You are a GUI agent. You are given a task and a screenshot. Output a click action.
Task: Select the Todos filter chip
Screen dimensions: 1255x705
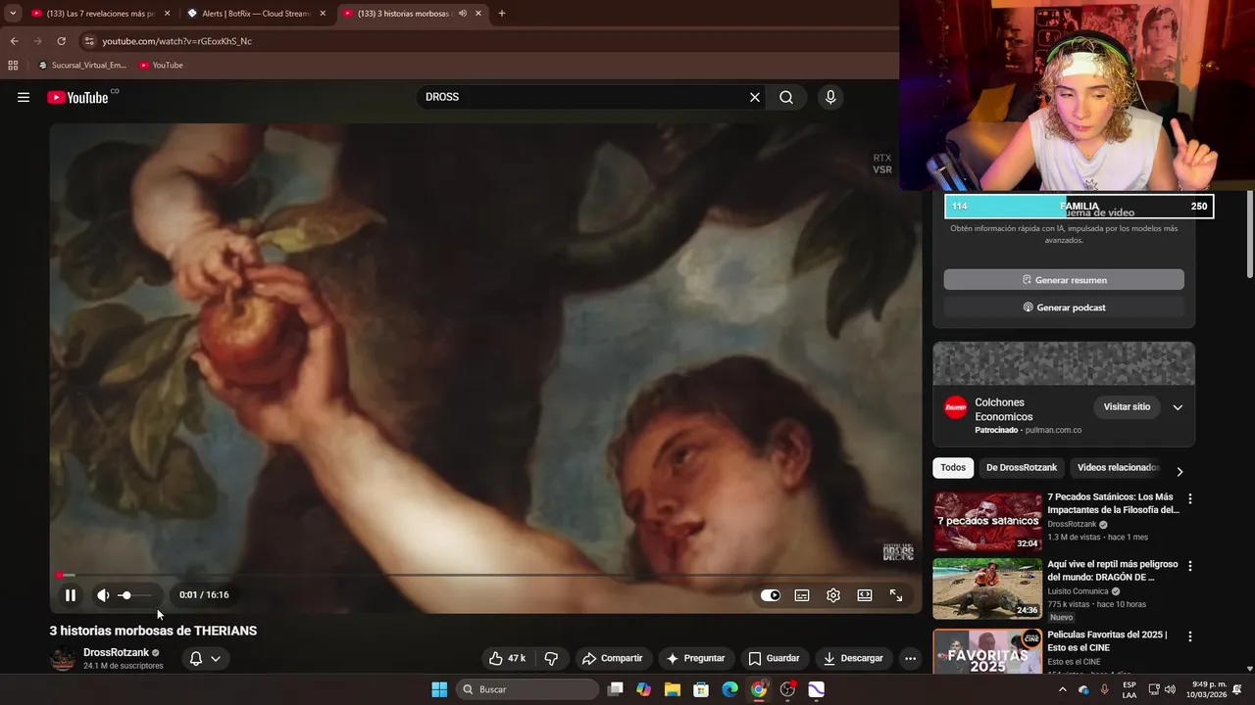tap(953, 468)
